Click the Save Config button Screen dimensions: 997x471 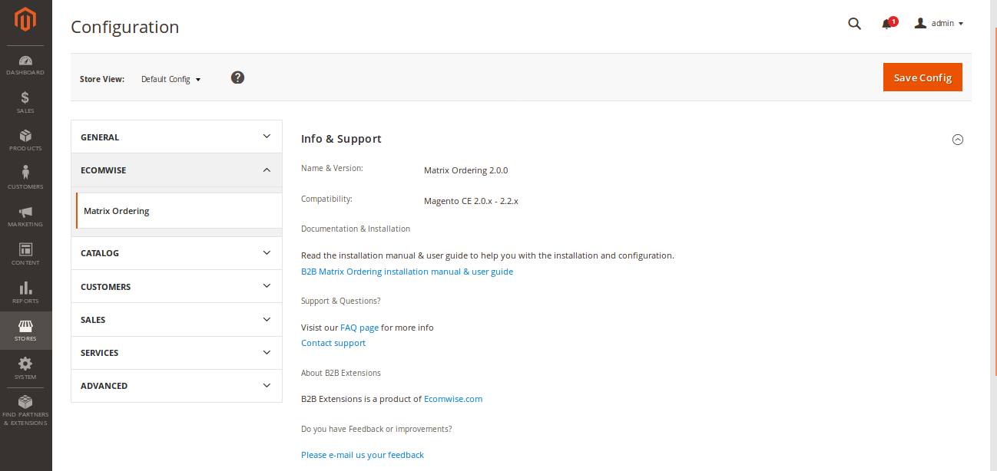(x=922, y=77)
